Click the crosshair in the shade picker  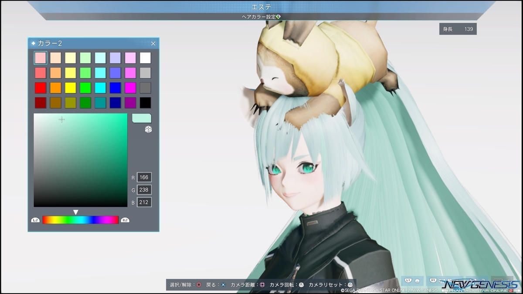62,119
